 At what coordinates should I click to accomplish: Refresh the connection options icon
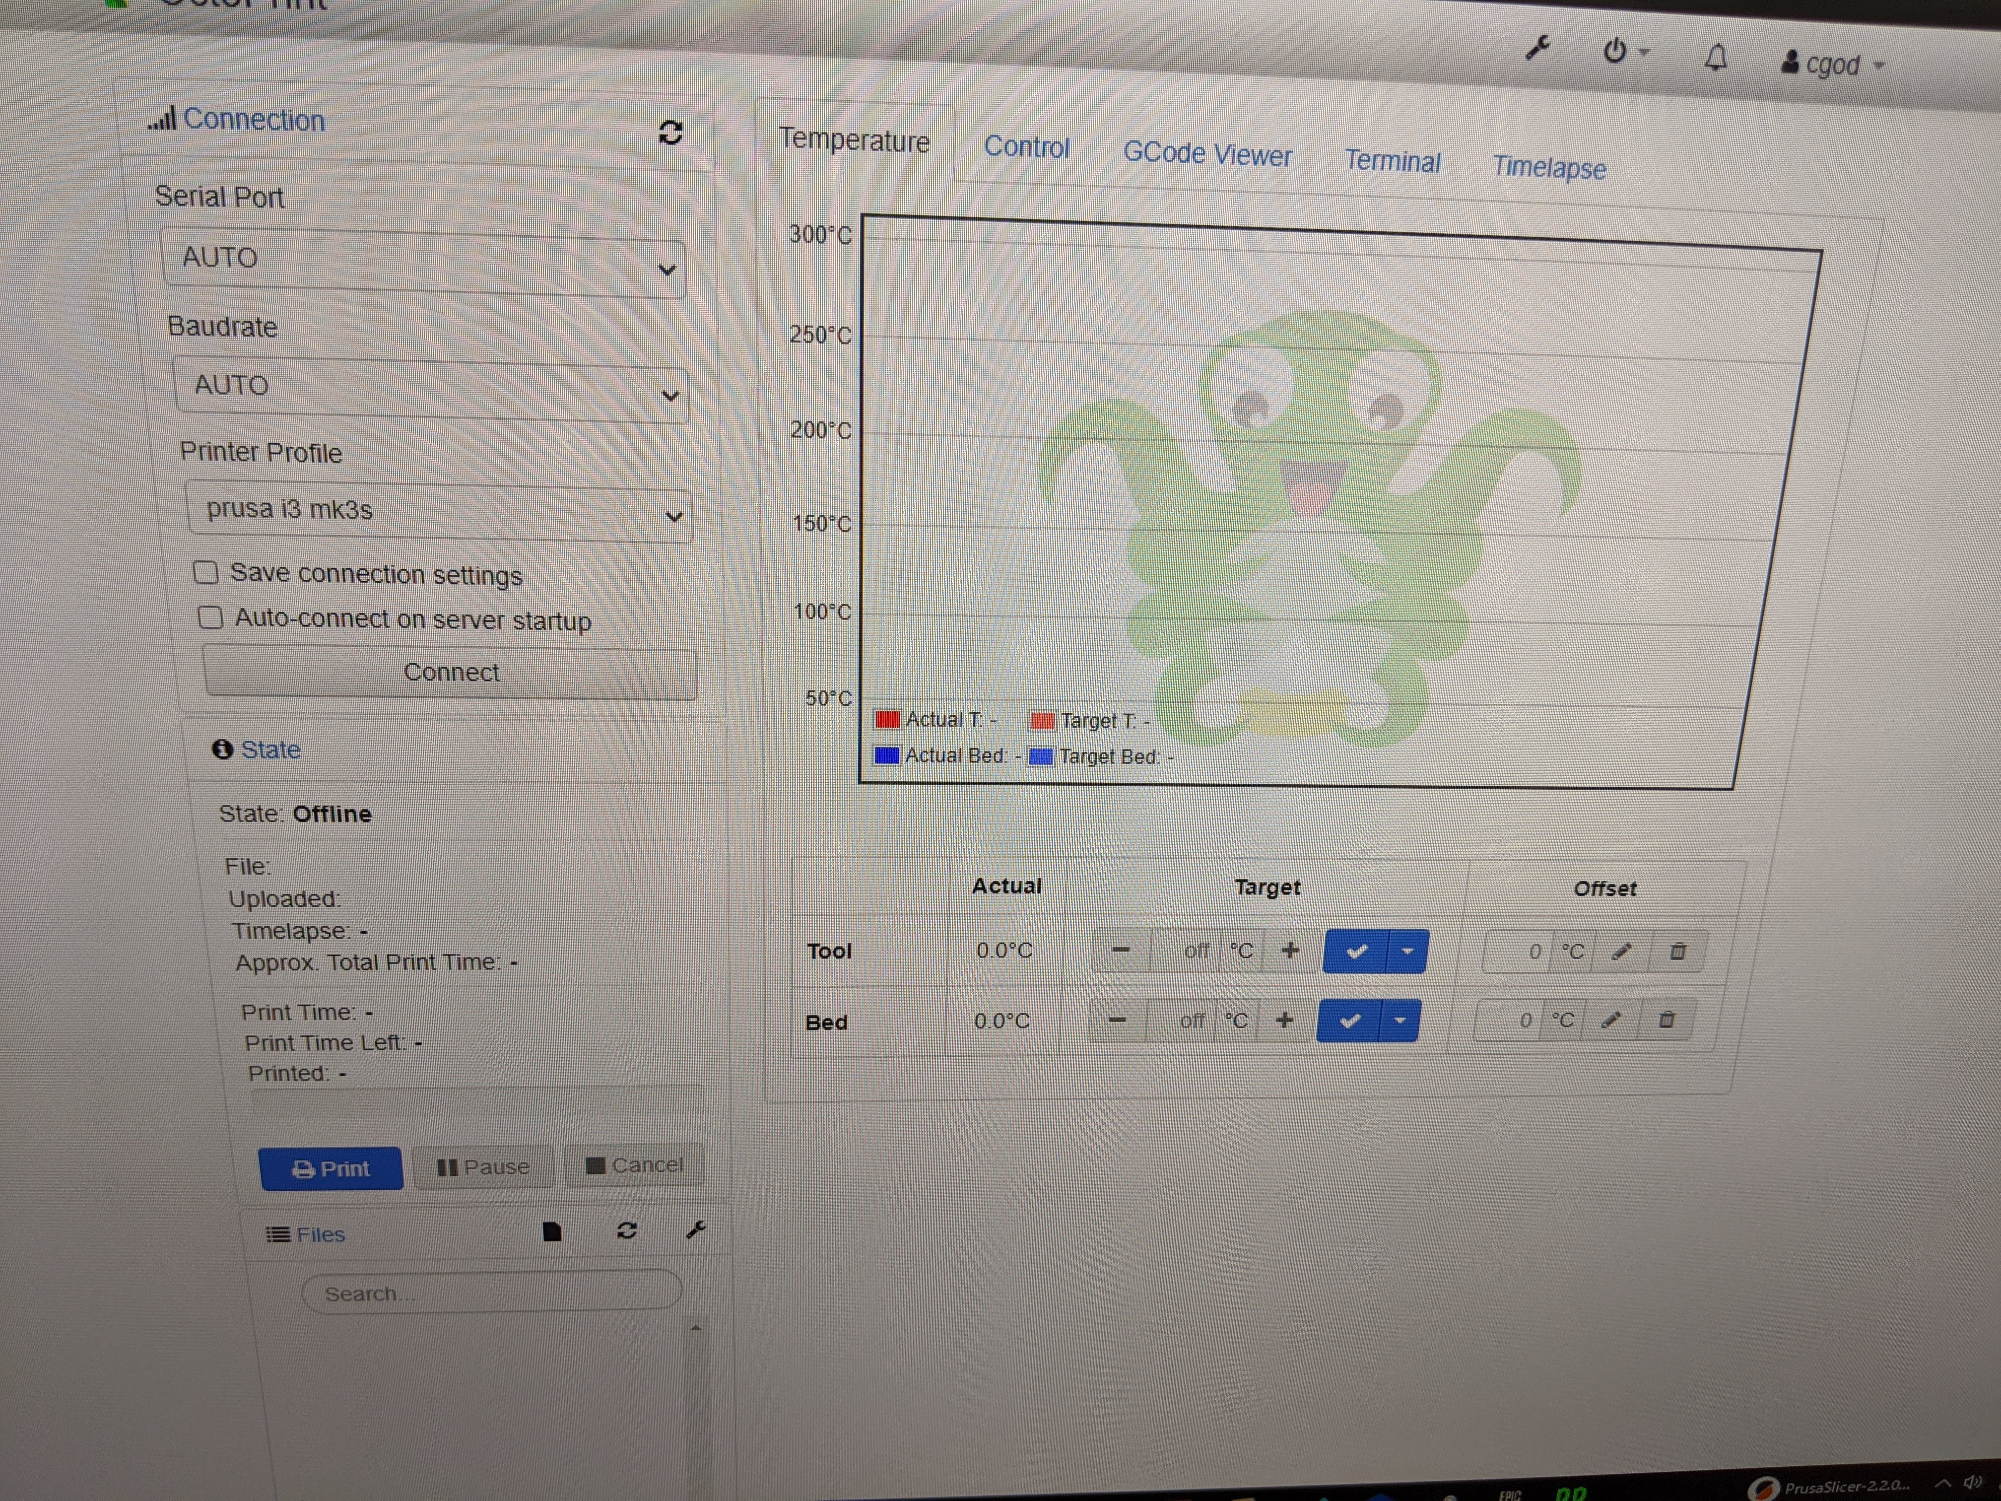coord(670,133)
